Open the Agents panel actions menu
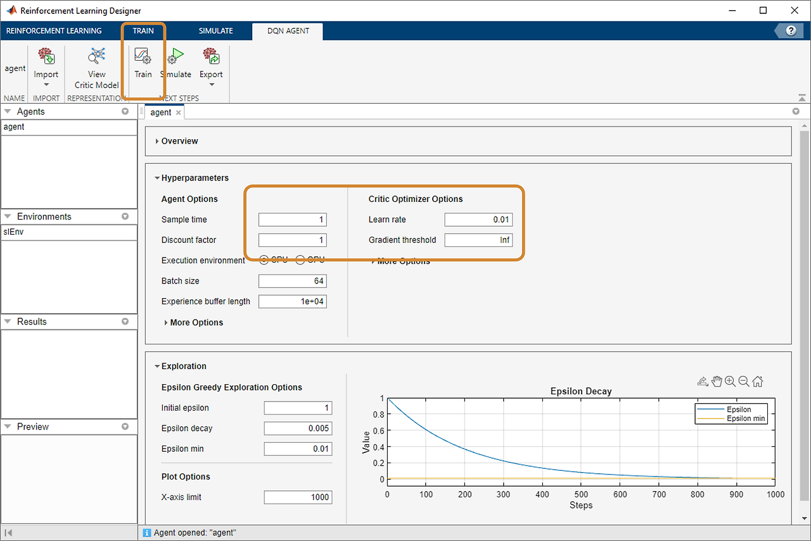The height and width of the screenshot is (541, 811). (125, 111)
